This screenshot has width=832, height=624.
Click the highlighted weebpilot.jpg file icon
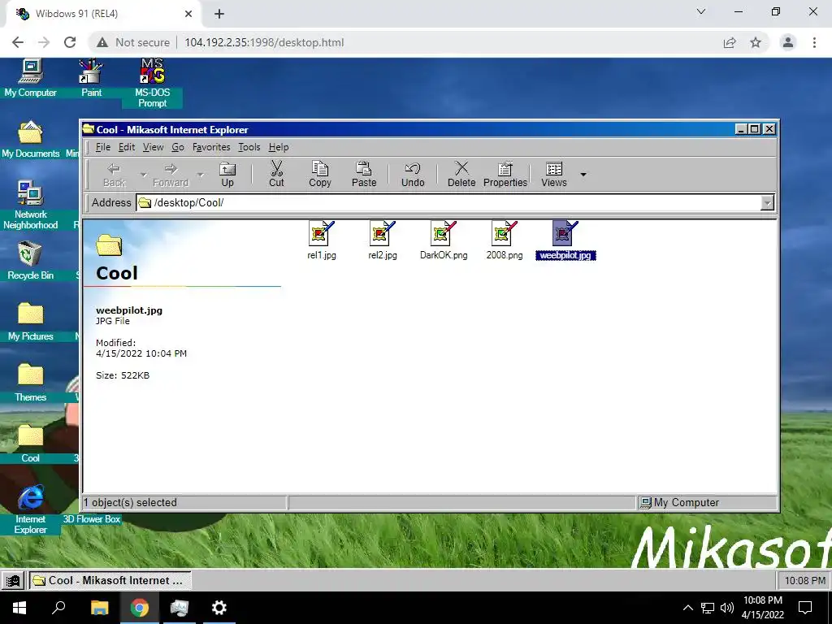(x=565, y=240)
